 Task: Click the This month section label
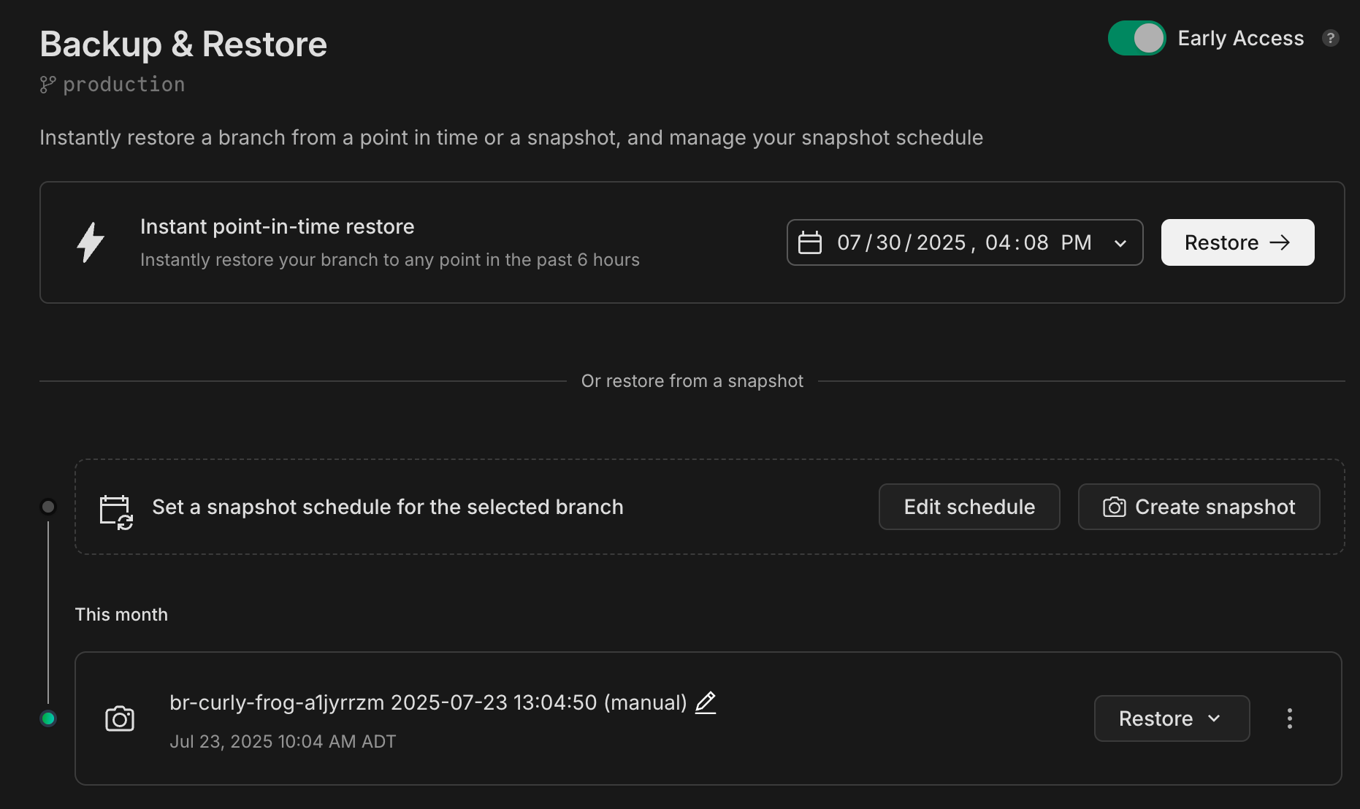[121, 614]
